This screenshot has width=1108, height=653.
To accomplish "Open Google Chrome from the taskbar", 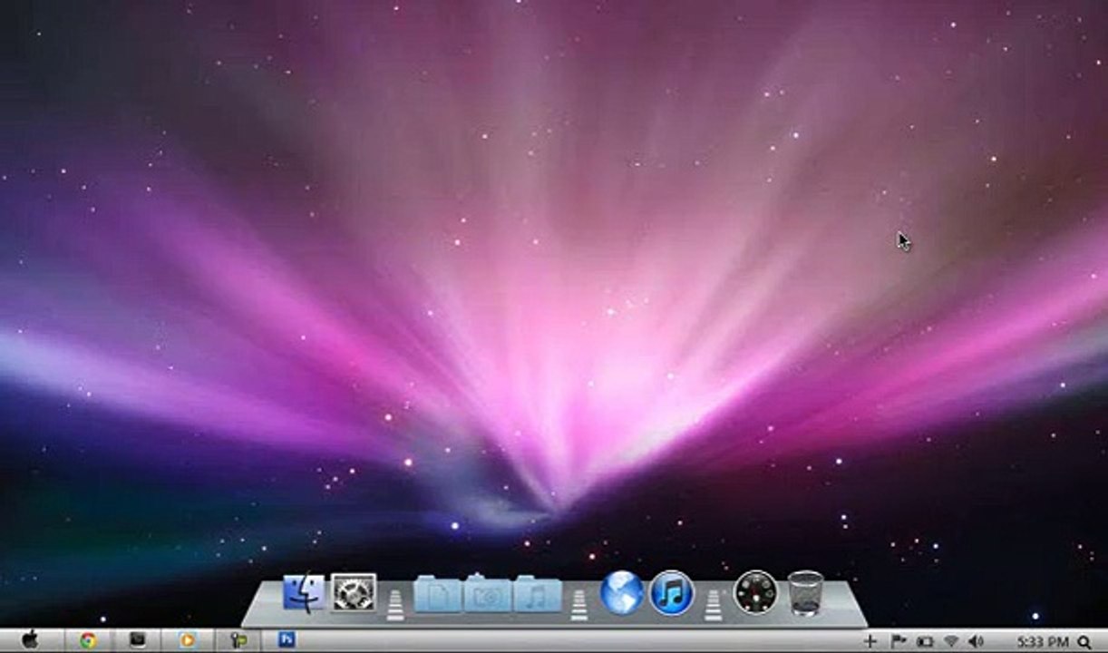I will [88, 640].
